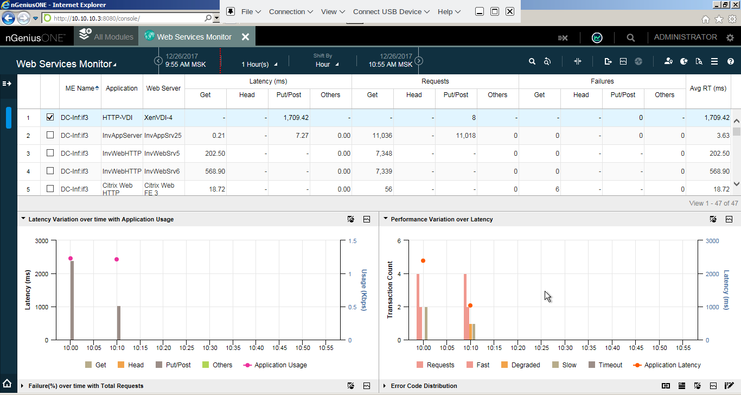Click the link layout icon in bottom toolbar
Viewport: 741px width, 395px height.
pyautogui.click(x=666, y=386)
